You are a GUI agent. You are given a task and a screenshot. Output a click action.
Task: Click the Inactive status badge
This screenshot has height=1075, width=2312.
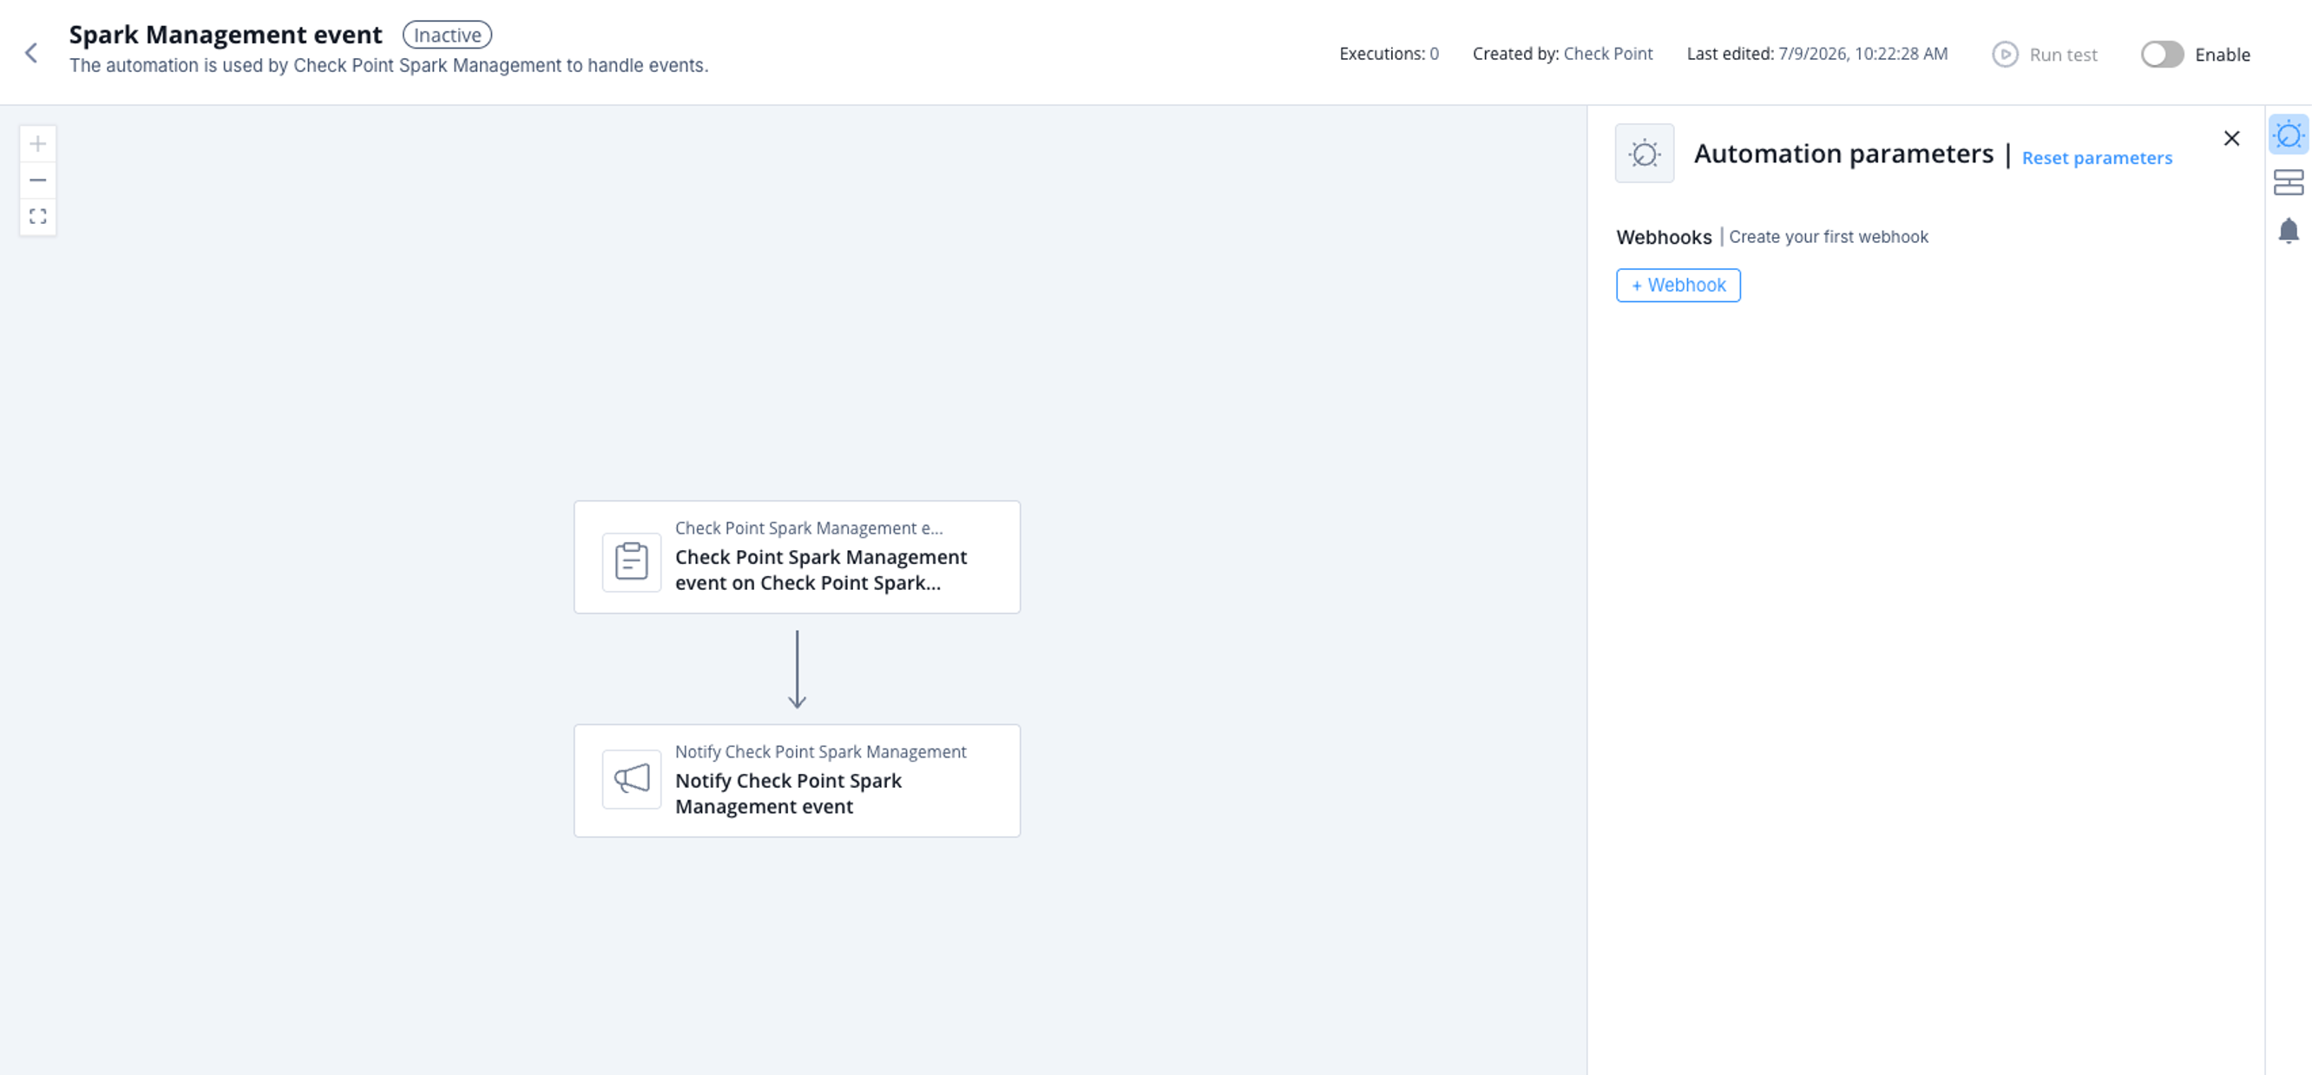[x=447, y=35]
